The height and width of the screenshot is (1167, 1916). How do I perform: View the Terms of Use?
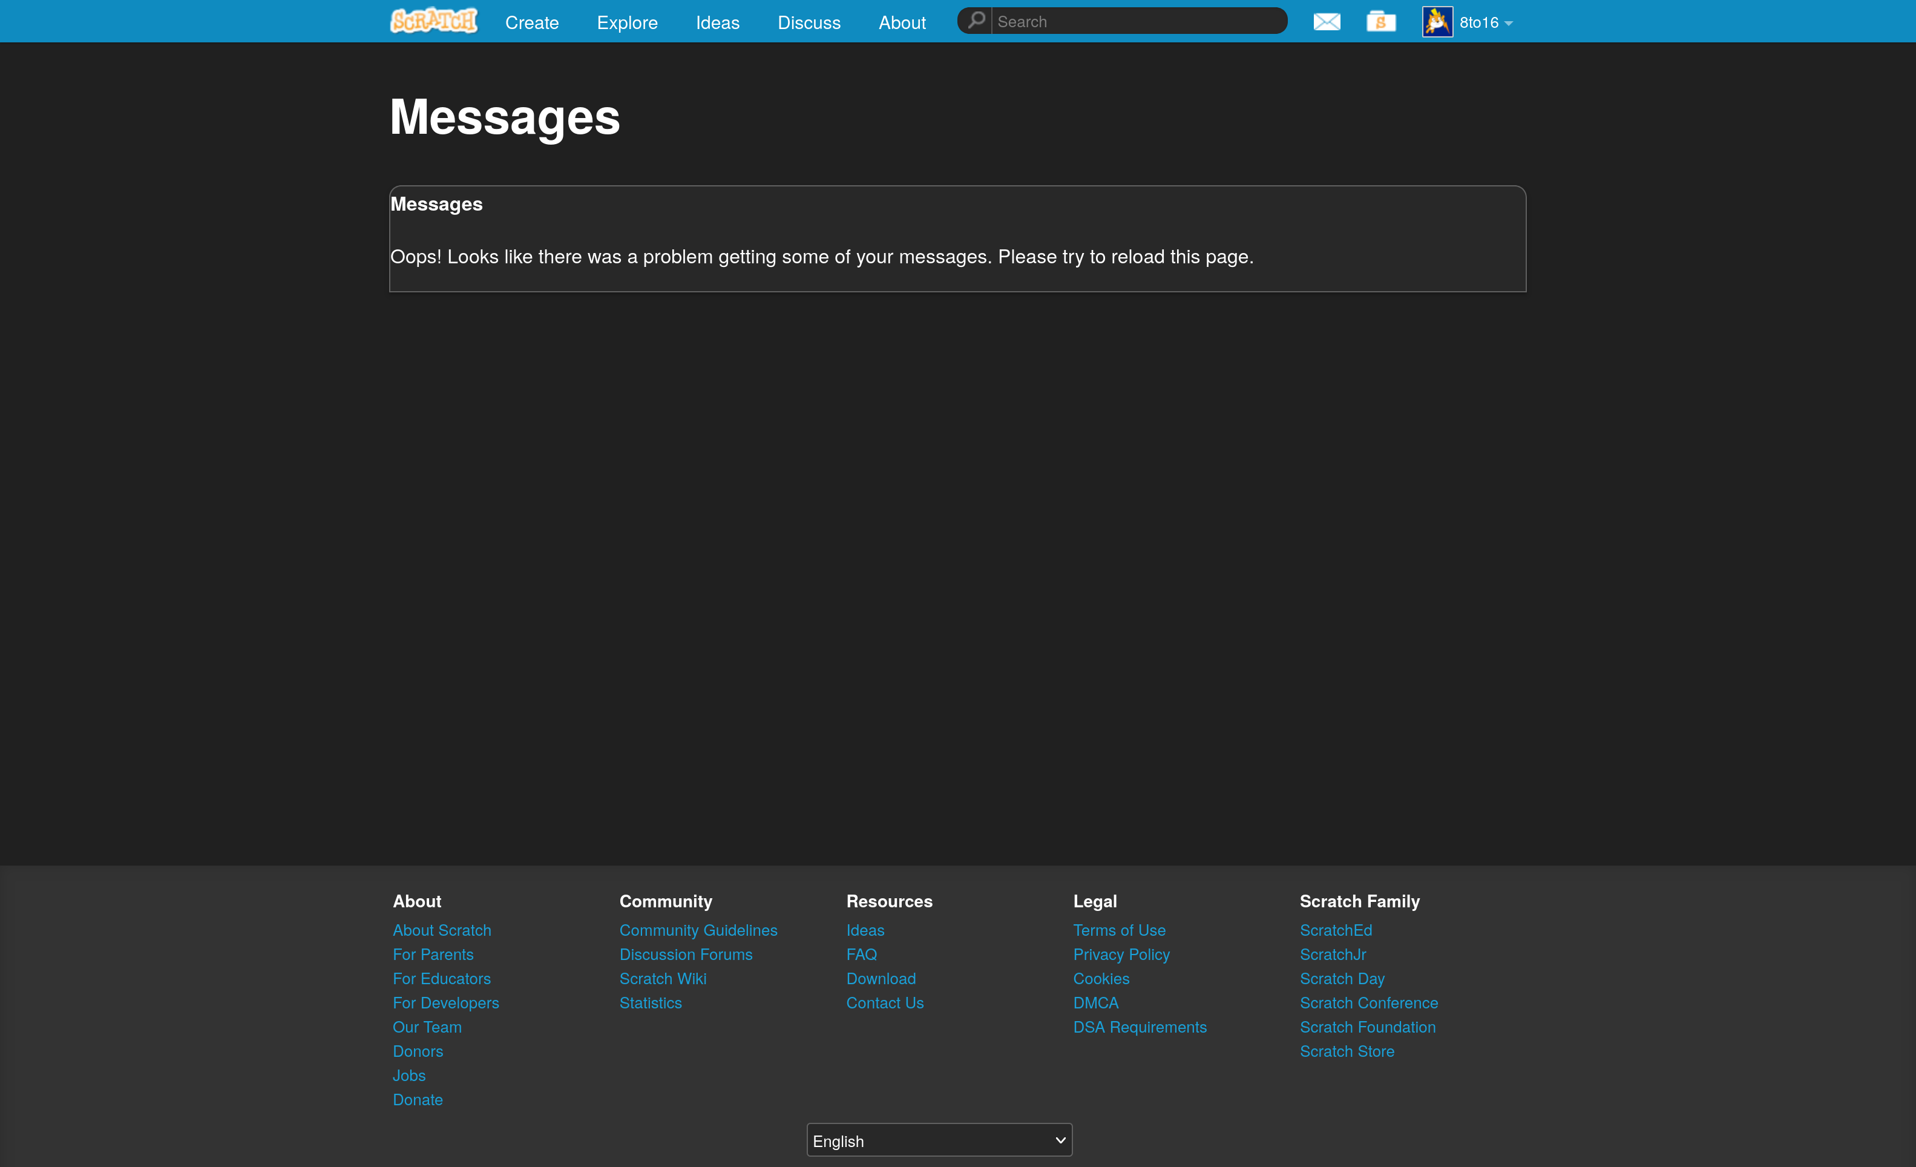point(1119,930)
